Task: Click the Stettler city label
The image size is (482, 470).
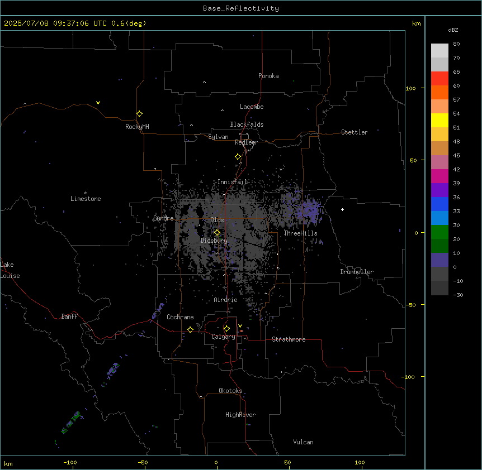Action: pyautogui.click(x=355, y=132)
